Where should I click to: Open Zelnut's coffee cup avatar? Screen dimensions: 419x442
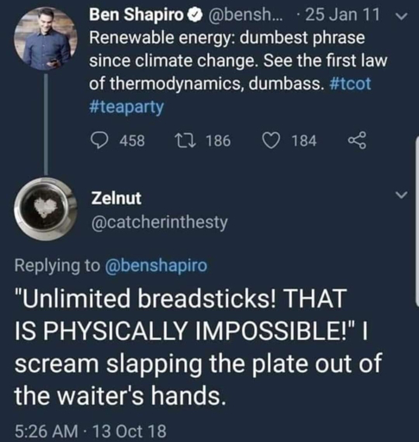click(46, 209)
